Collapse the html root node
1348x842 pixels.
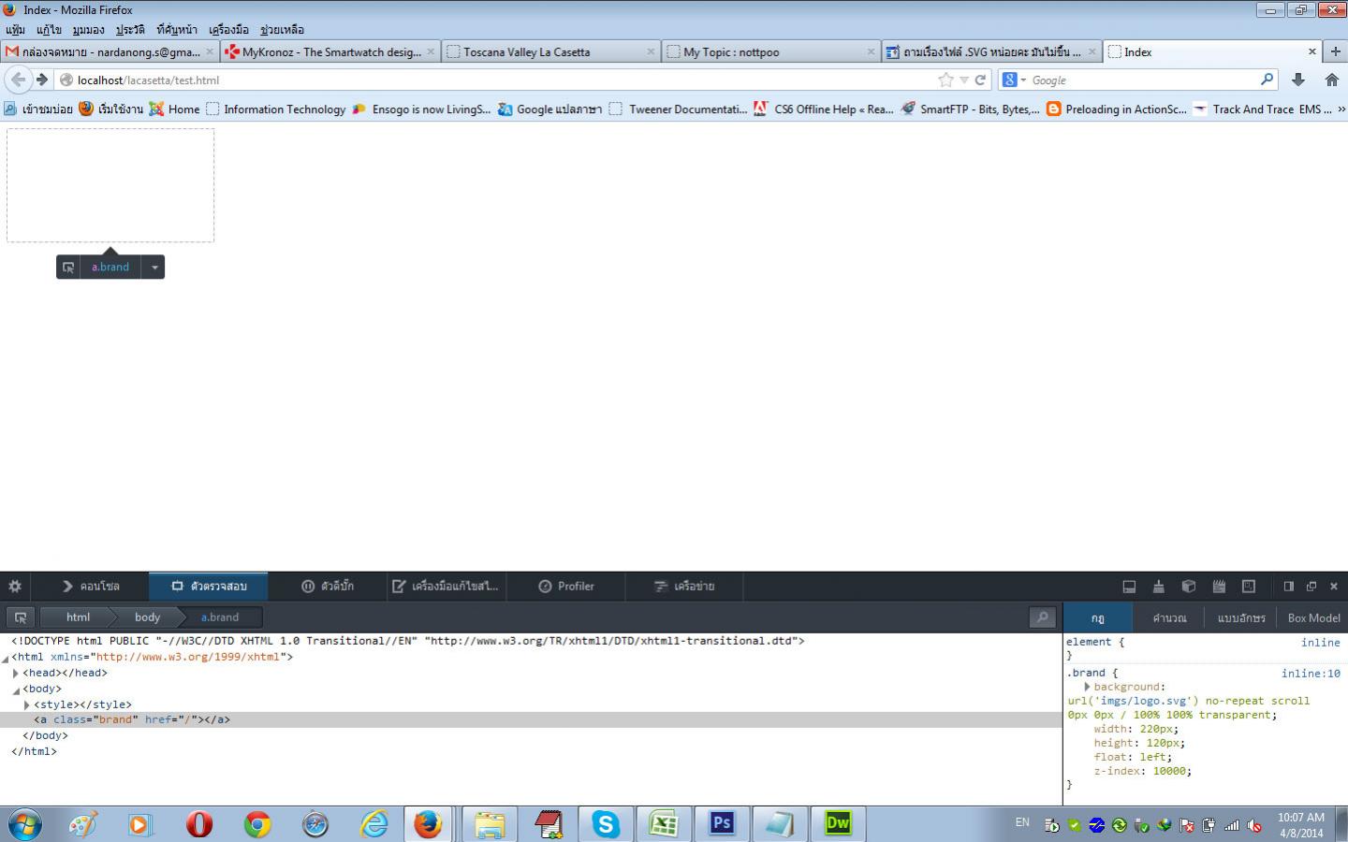[7, 658]
